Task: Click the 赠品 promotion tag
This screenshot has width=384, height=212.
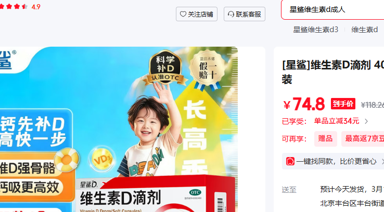Action: click(326, 139)
